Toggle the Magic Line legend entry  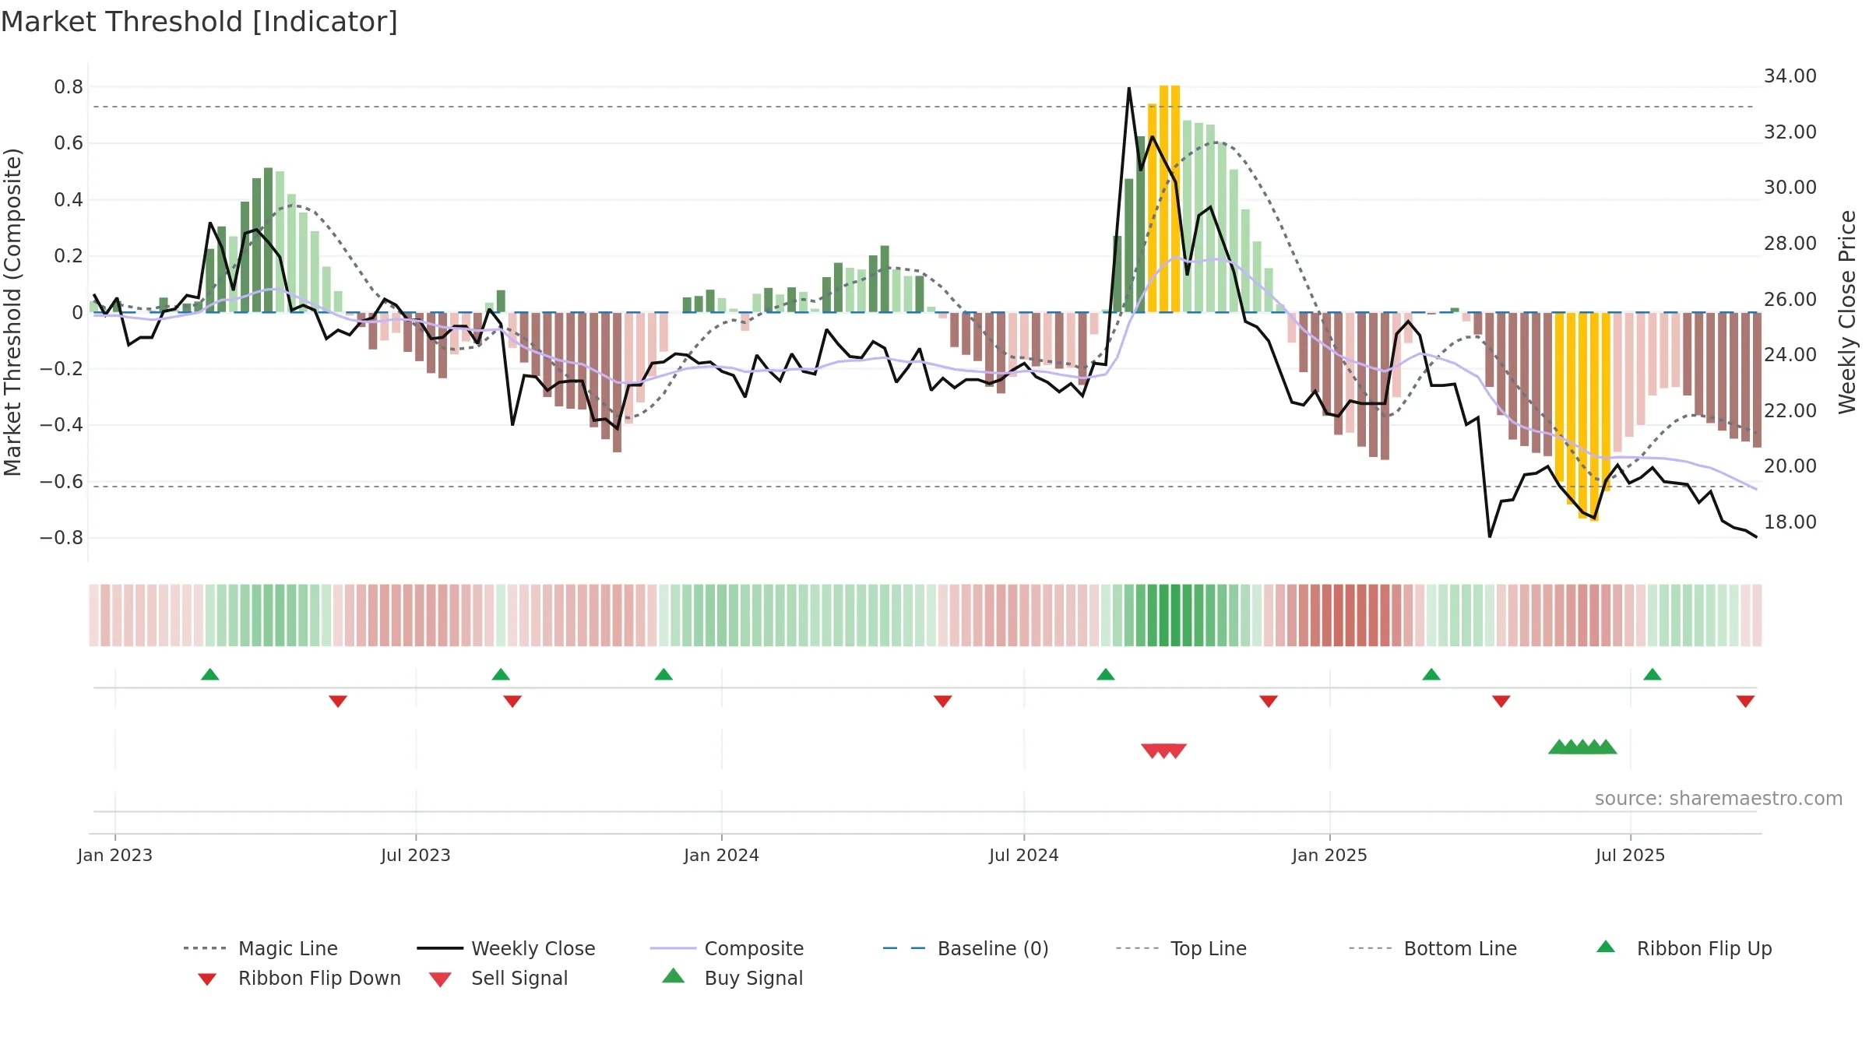pyautogui.click(x=261, y=948)
